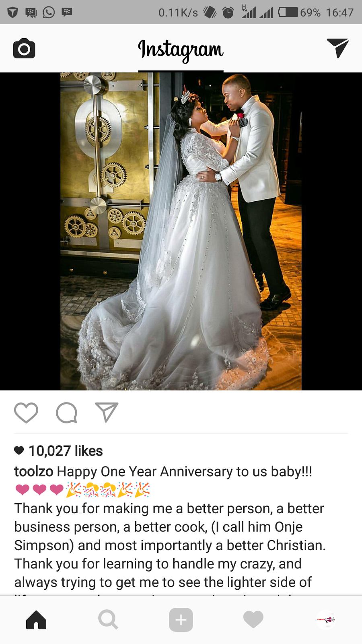
Task: Open activity heart tab in bottom bar
Action: (x=253, y=619)
